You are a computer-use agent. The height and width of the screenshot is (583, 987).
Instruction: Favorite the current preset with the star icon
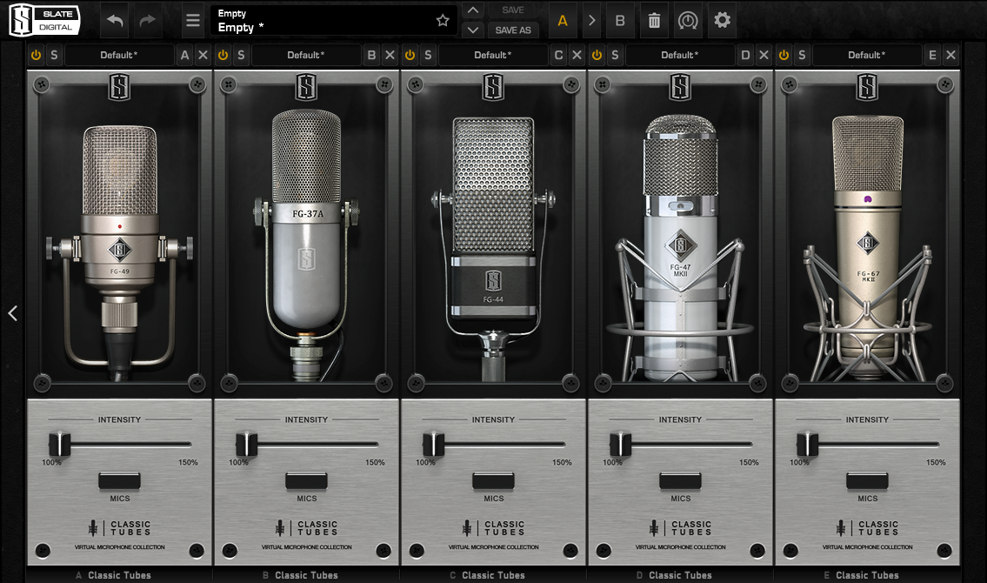pyautogui.click(x=443, y=19)
